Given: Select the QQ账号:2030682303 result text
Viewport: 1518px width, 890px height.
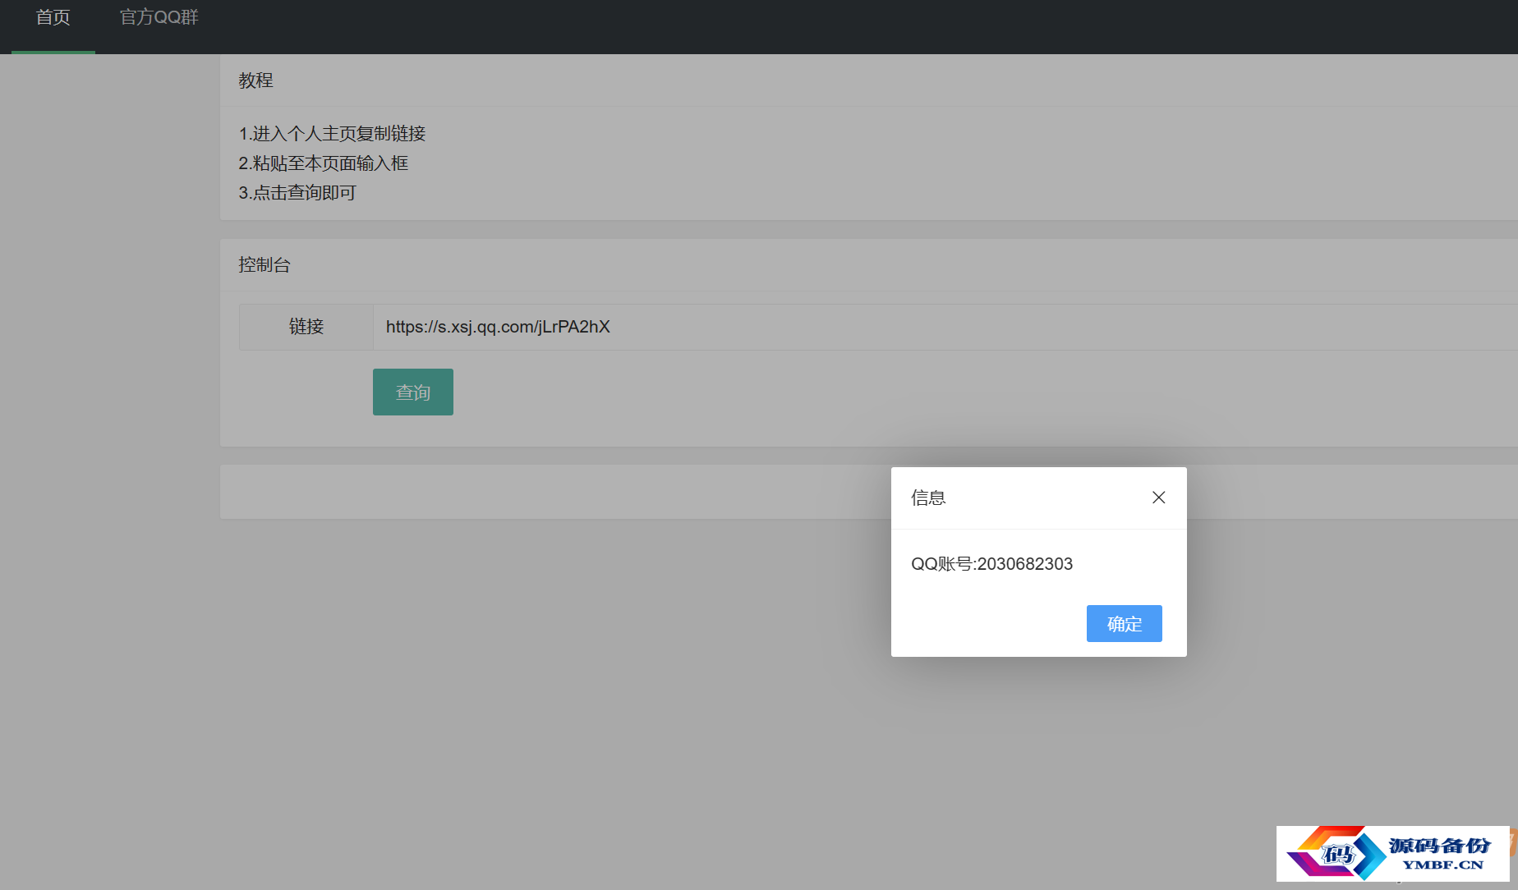Looking at the screenshot, I should (x=991, y=564).
